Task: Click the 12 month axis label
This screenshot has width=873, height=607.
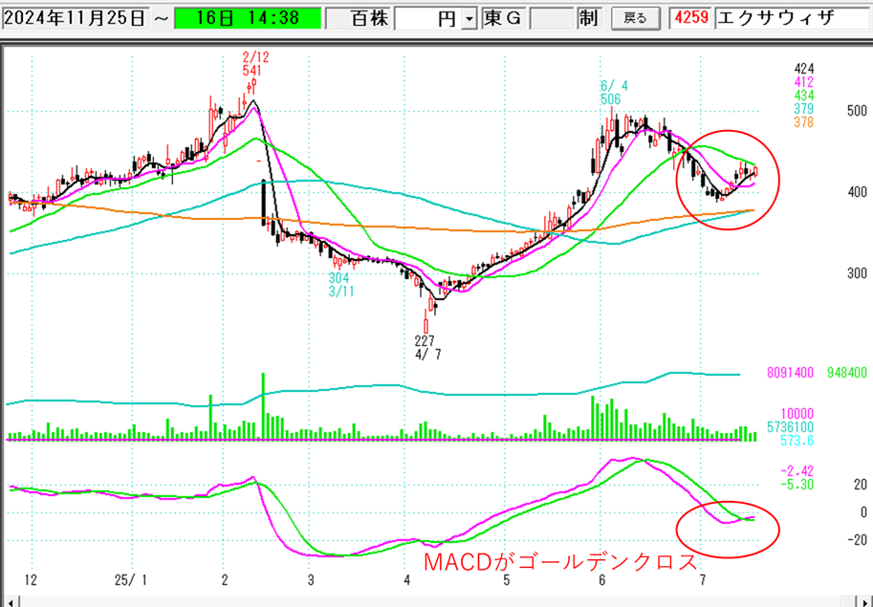Action: coord(31,581)
